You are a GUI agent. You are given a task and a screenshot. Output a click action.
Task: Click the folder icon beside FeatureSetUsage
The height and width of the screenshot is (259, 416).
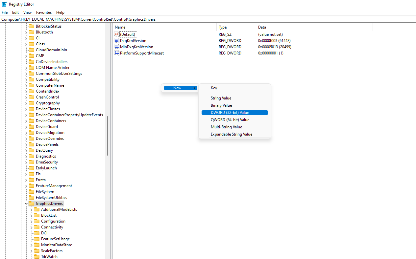[37, 239]
